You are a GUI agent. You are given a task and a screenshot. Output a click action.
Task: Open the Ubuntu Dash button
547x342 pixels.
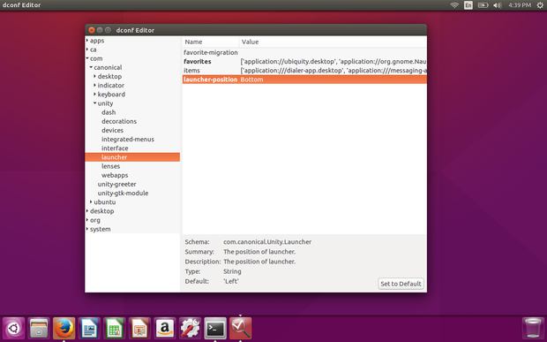[x=13, y=328]
